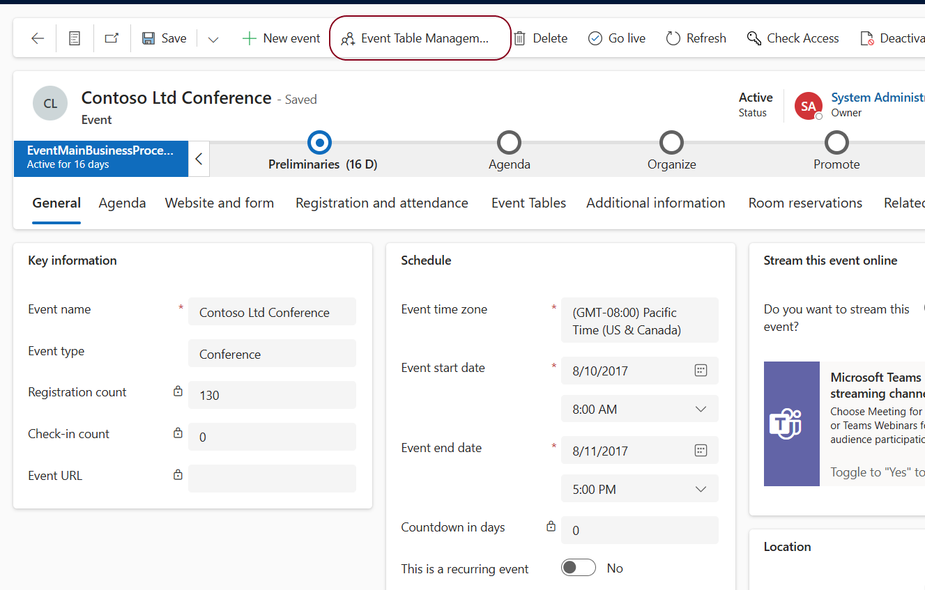Click the Deactivate document icon
Viewport: 925px width, 590px height.
pos(867,39)
